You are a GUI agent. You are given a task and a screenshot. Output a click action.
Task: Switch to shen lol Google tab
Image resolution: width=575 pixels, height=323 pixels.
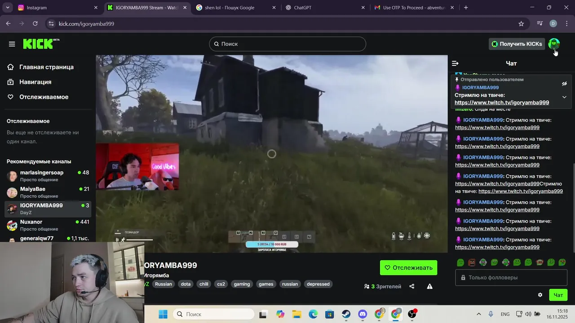pos(236,8)
